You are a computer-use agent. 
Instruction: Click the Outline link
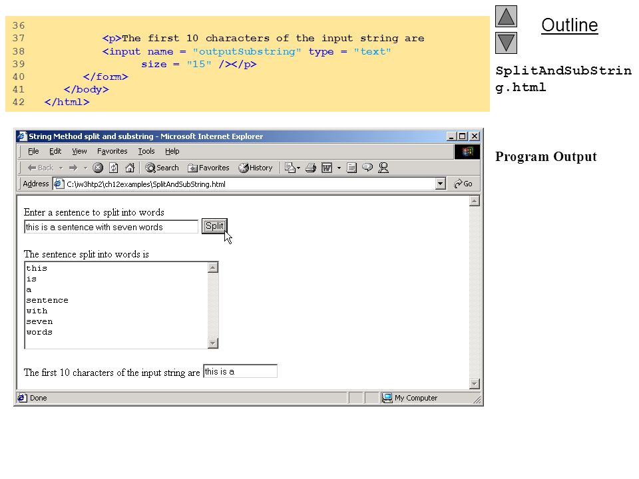[569, 25]
